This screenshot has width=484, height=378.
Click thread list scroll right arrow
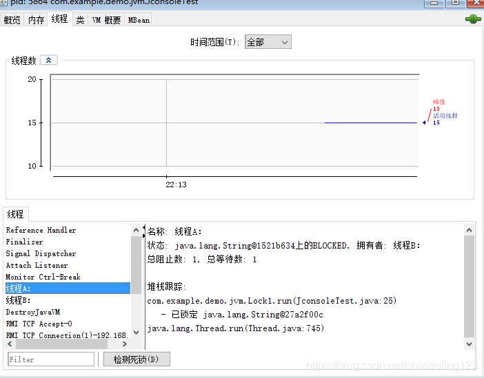click(x=125, y=344)
